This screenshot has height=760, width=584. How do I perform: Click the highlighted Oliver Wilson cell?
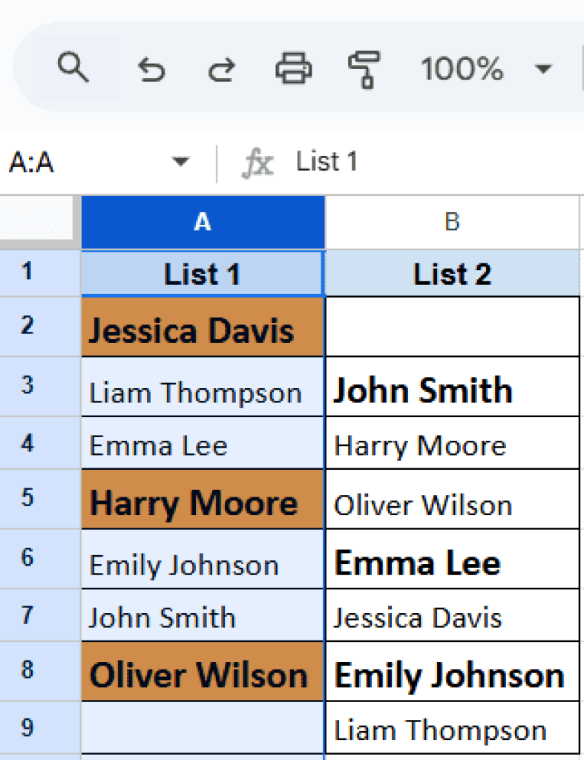[202, 674]
